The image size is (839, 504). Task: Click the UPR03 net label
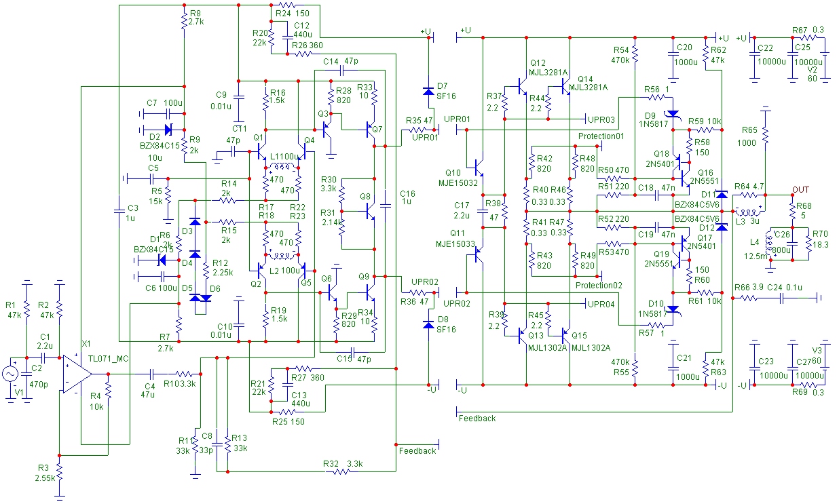(602, 119)
